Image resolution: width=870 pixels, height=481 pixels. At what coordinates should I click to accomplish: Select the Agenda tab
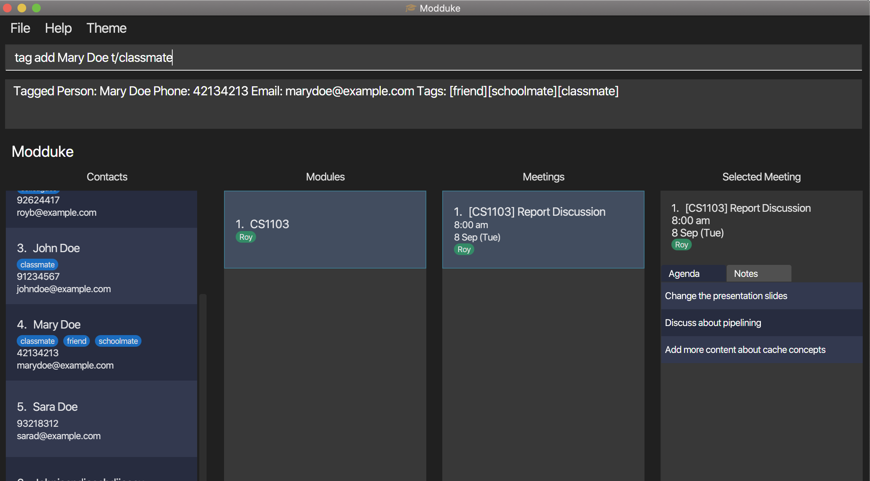pyautogui.click(x=693, y=274)
